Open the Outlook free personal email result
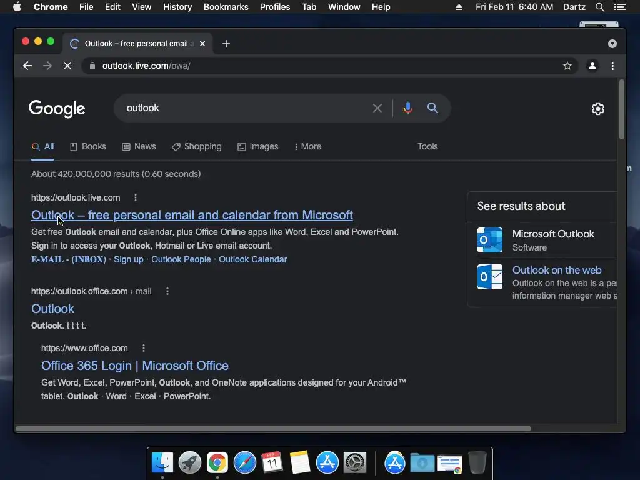Image resolution: width=640 pixels, height=480 pixels. point(192,215)
